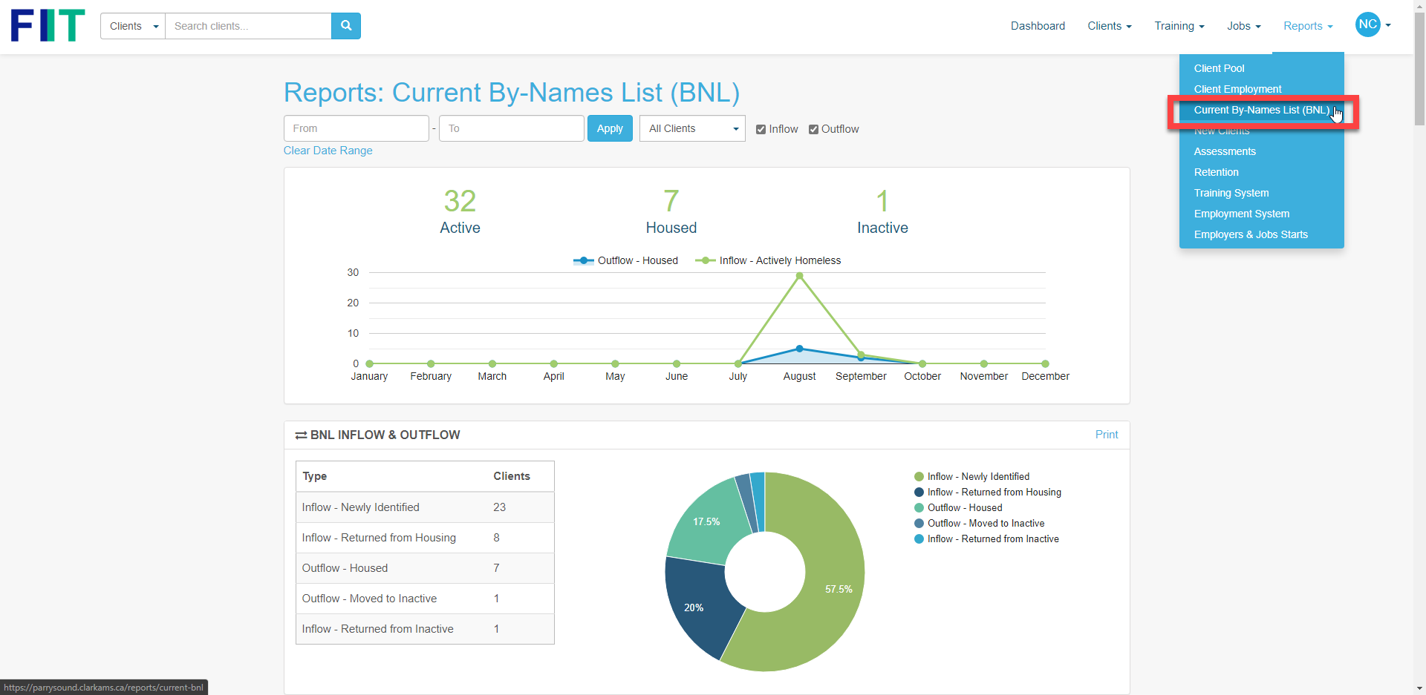Screen dimensions: 1426x695
Task: Click the From date input field
Action: pos(356,128)
